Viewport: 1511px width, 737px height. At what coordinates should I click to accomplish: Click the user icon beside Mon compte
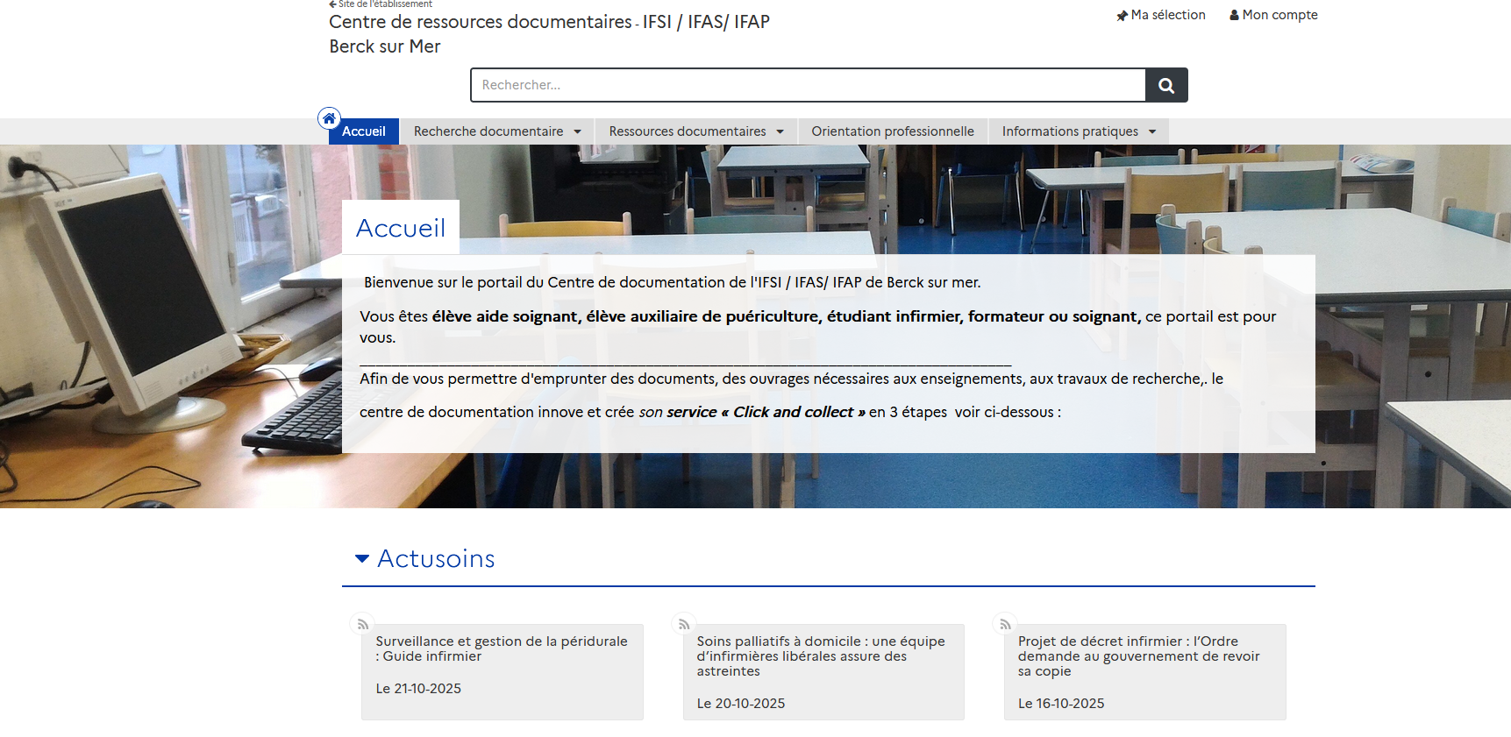coord(1234,15)
